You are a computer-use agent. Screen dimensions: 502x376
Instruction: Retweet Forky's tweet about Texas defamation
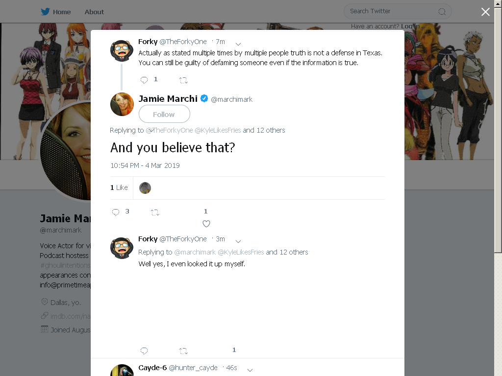coord(183,80)
